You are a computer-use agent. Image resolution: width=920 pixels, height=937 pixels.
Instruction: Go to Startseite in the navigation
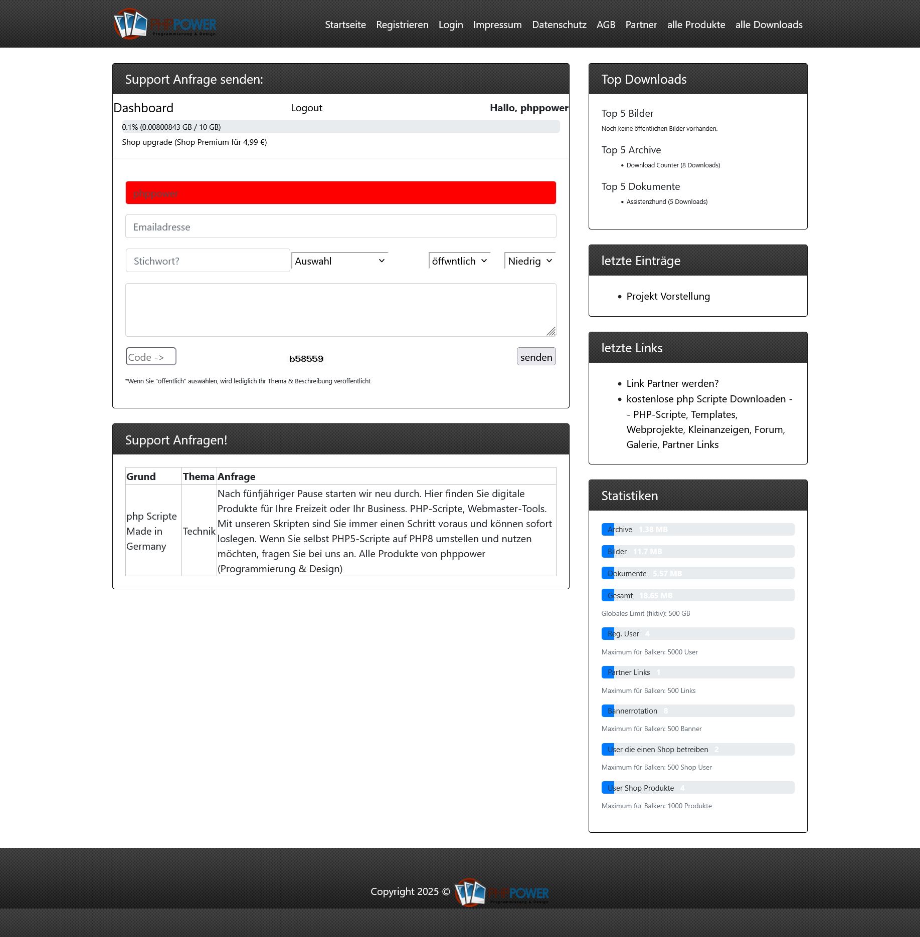coord(345,25)
